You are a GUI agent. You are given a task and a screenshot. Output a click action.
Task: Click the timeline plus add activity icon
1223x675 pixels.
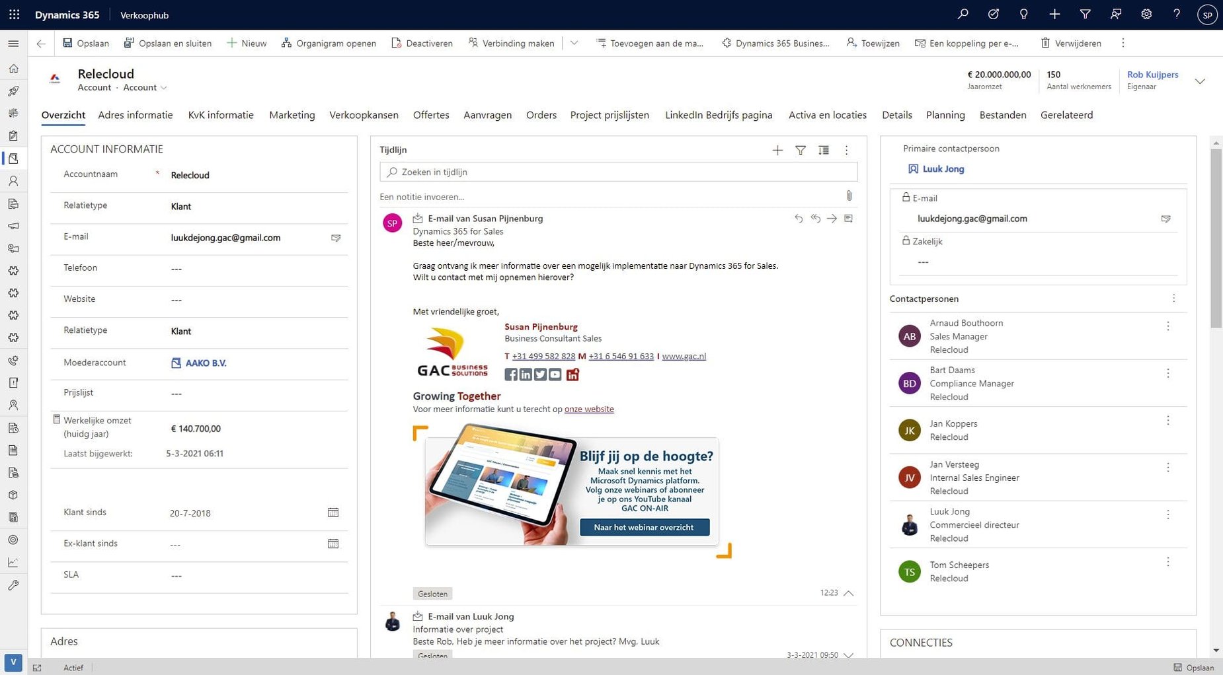click(777, 150)
